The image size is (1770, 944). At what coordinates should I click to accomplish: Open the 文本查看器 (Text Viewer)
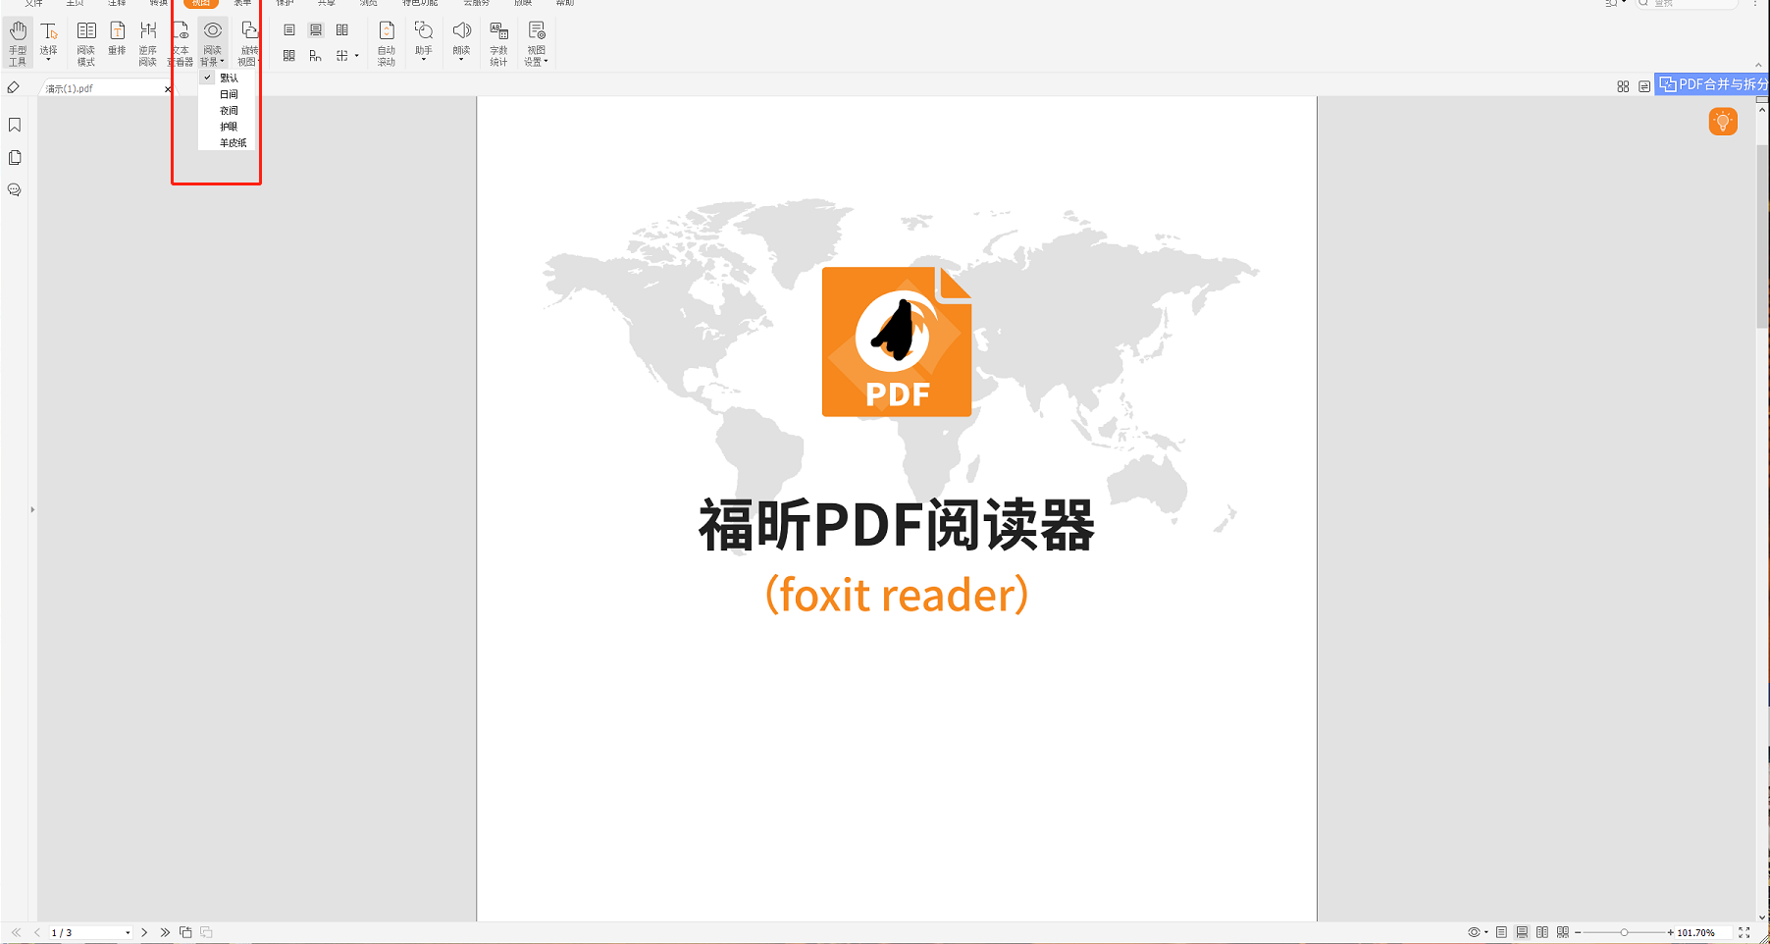[182, 42]
